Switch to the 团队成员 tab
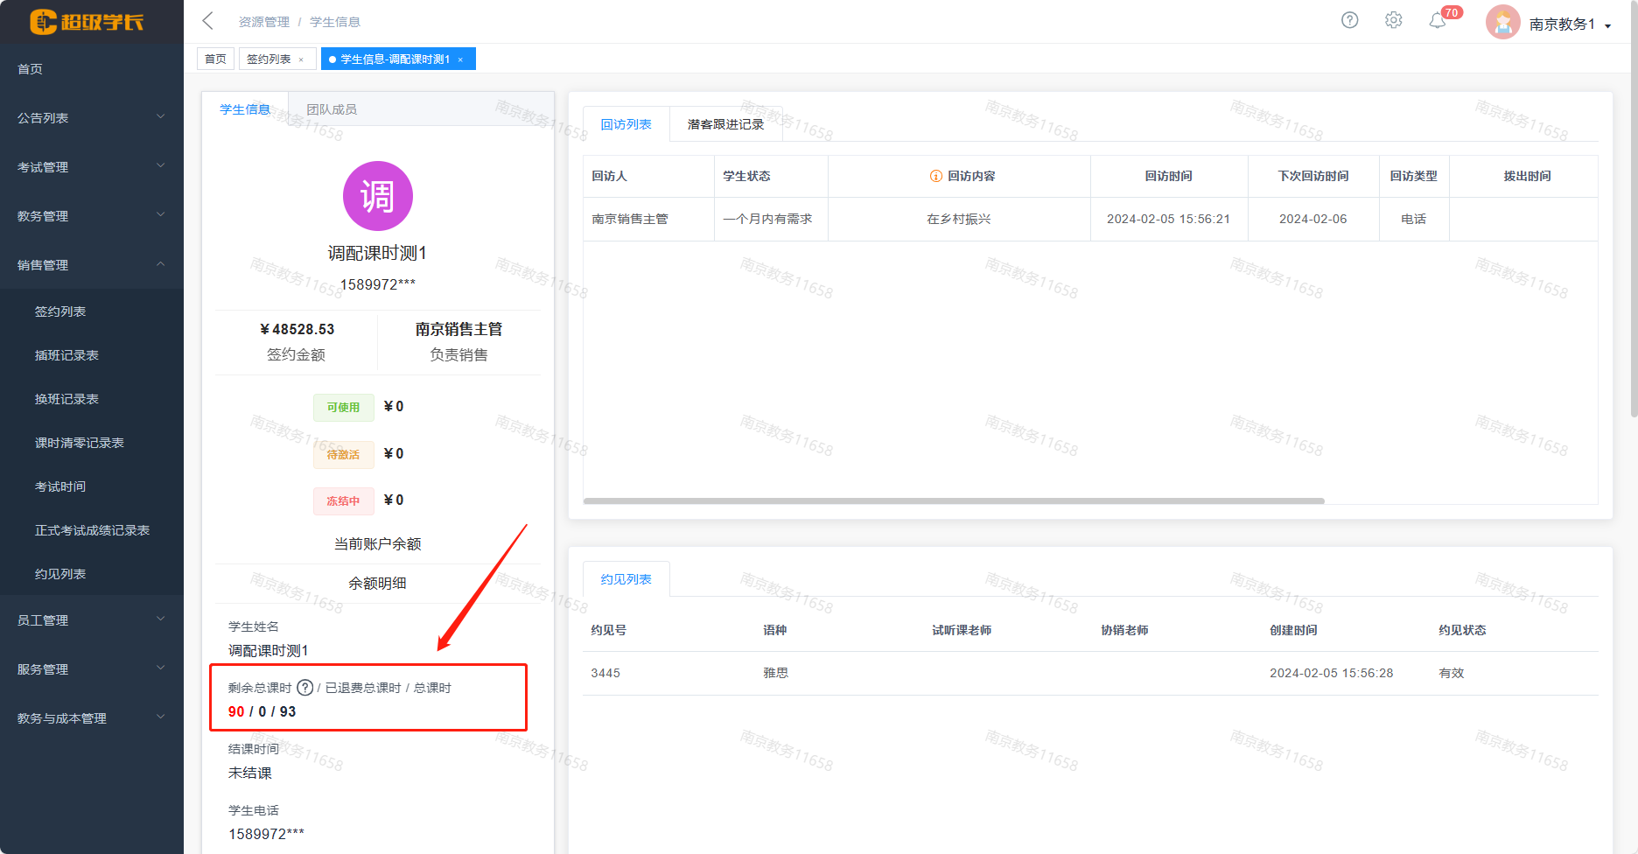This screenshot has width=1638, height=854. (332, 109)
